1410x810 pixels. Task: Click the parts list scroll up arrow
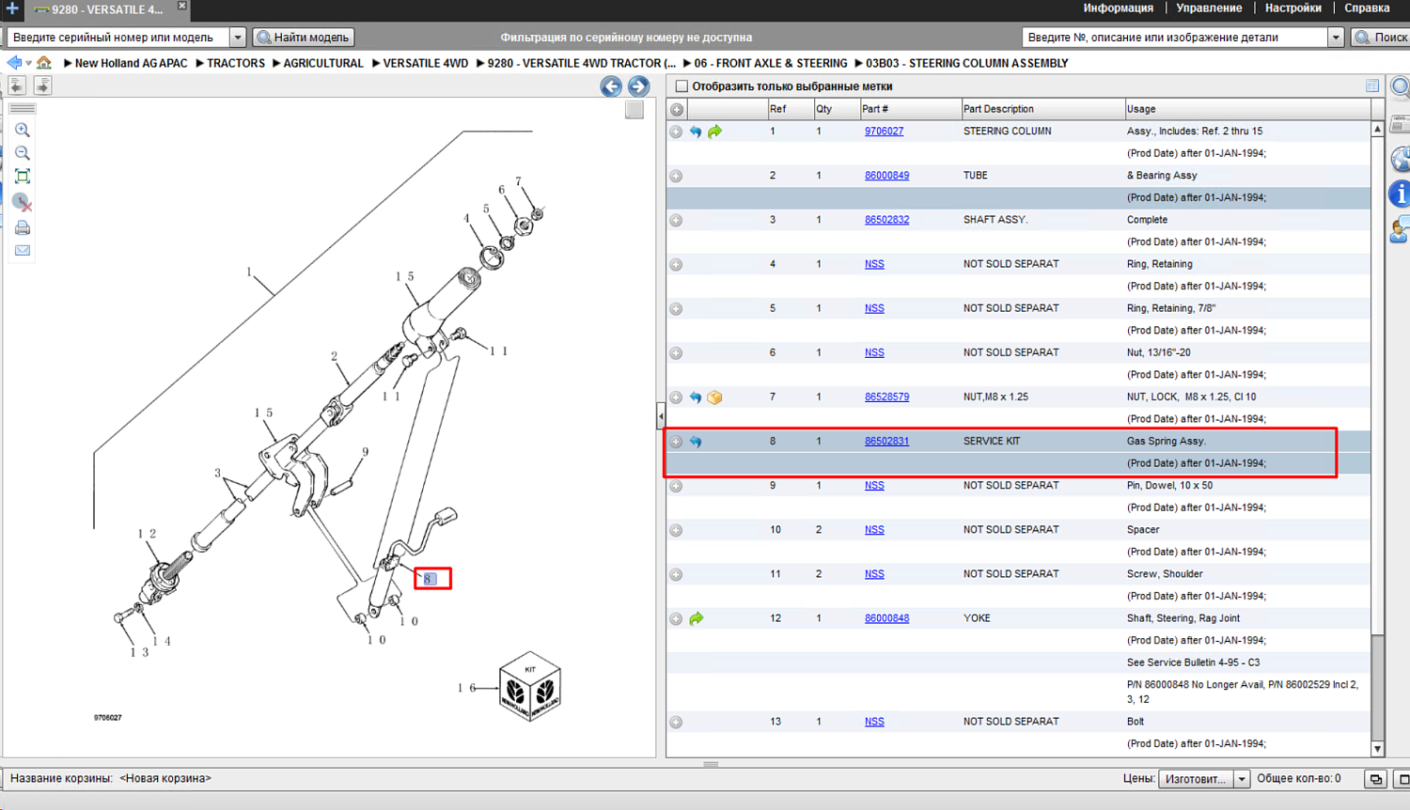click(1377, 129)
